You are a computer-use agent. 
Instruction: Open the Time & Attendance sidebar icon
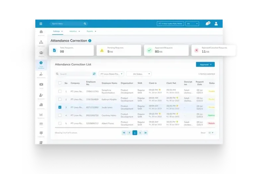tap(41, 64)
